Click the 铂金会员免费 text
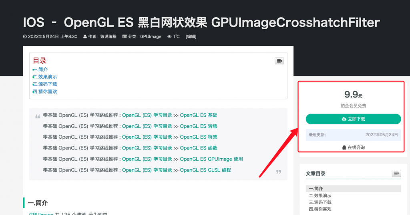The width and height of the screenshot is (410, 215). tap(353, 106)
